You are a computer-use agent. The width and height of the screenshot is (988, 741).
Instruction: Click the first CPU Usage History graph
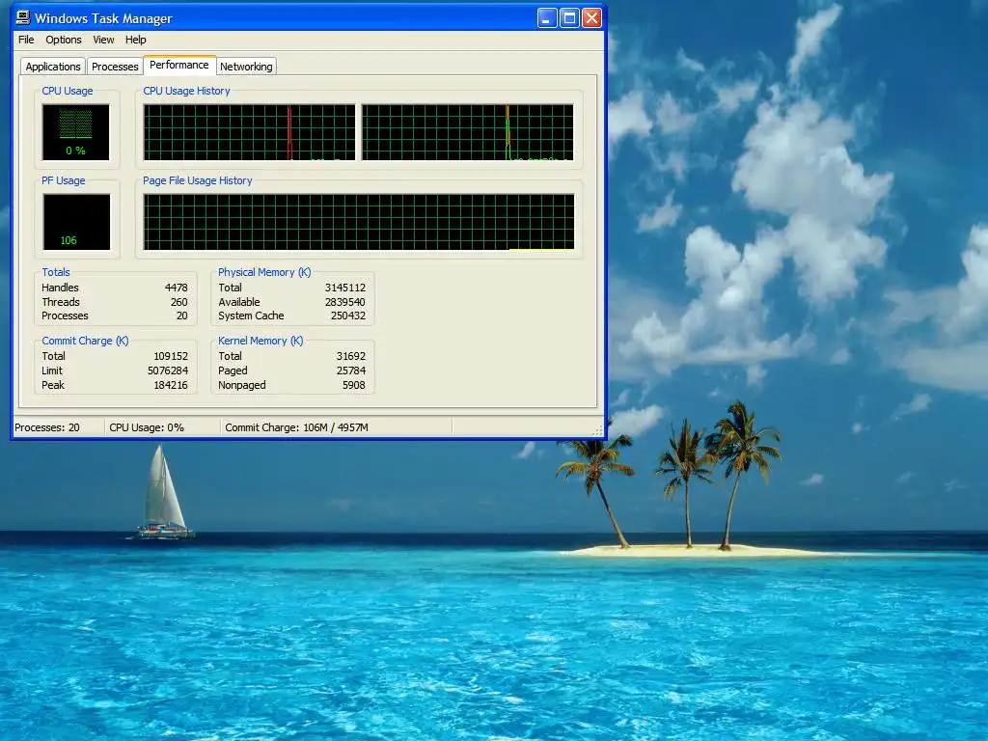click(x=249, y=132)
